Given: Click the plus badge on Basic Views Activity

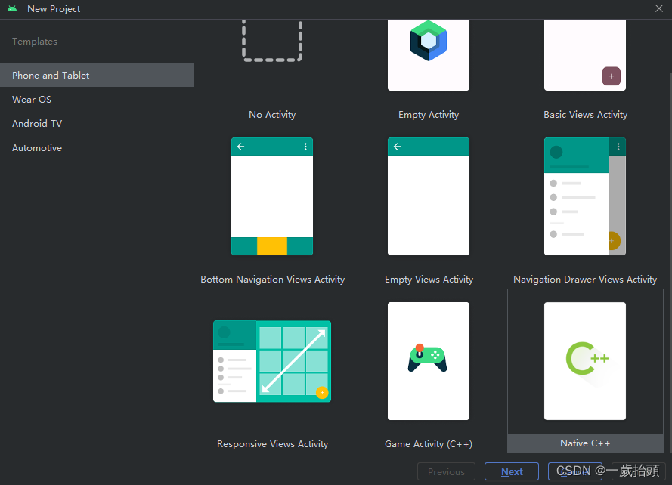Looking at the screenshot, I should (611, 76).
